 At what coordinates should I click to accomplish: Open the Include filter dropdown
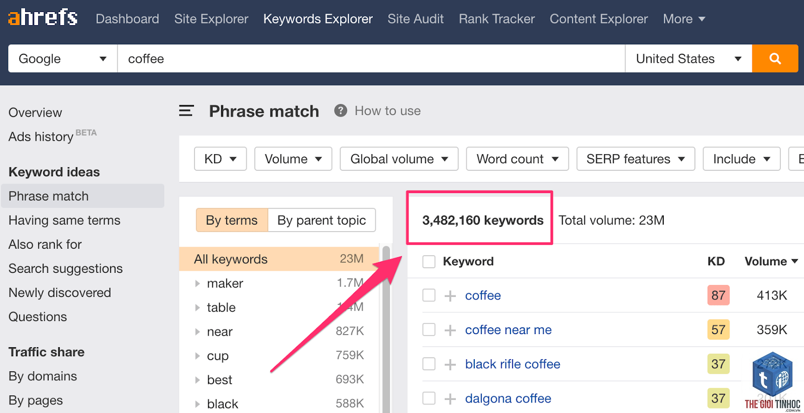742,159
